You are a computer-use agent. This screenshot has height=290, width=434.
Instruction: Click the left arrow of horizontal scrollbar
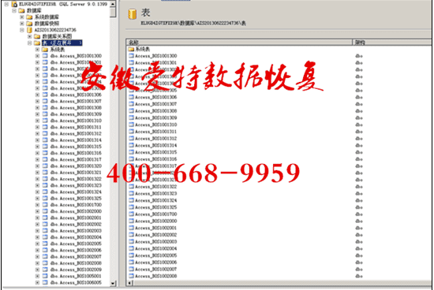pyautogui.click(x=129, y=283)
